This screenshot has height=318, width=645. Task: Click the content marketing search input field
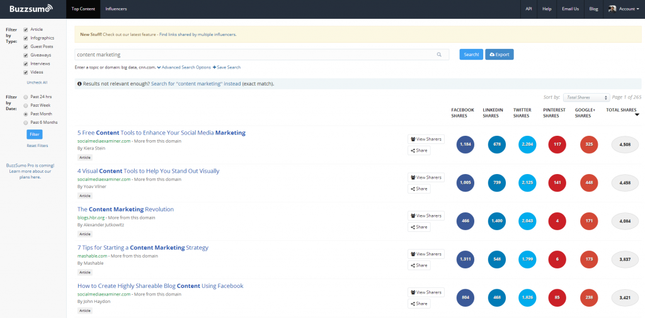pos(261,55)
